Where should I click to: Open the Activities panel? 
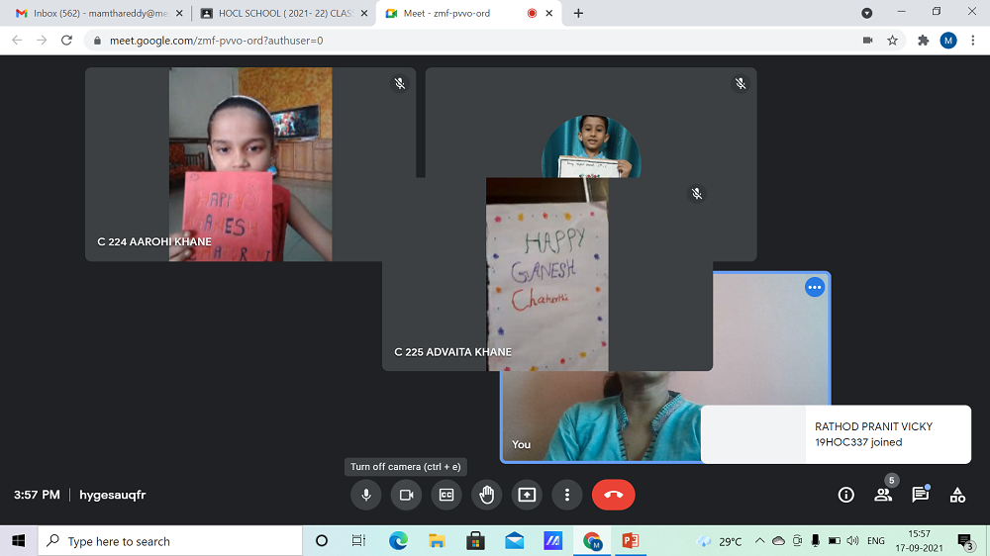pyautogui.click(x=957, y=495)
